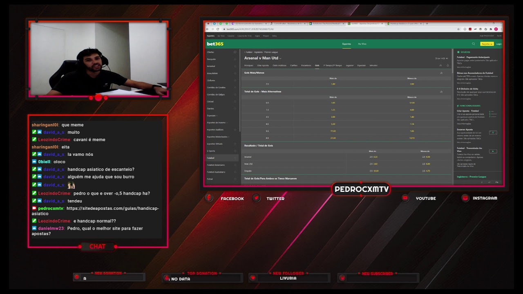
Task: Click the yellow Registre-se button
Action: point(487,44)
